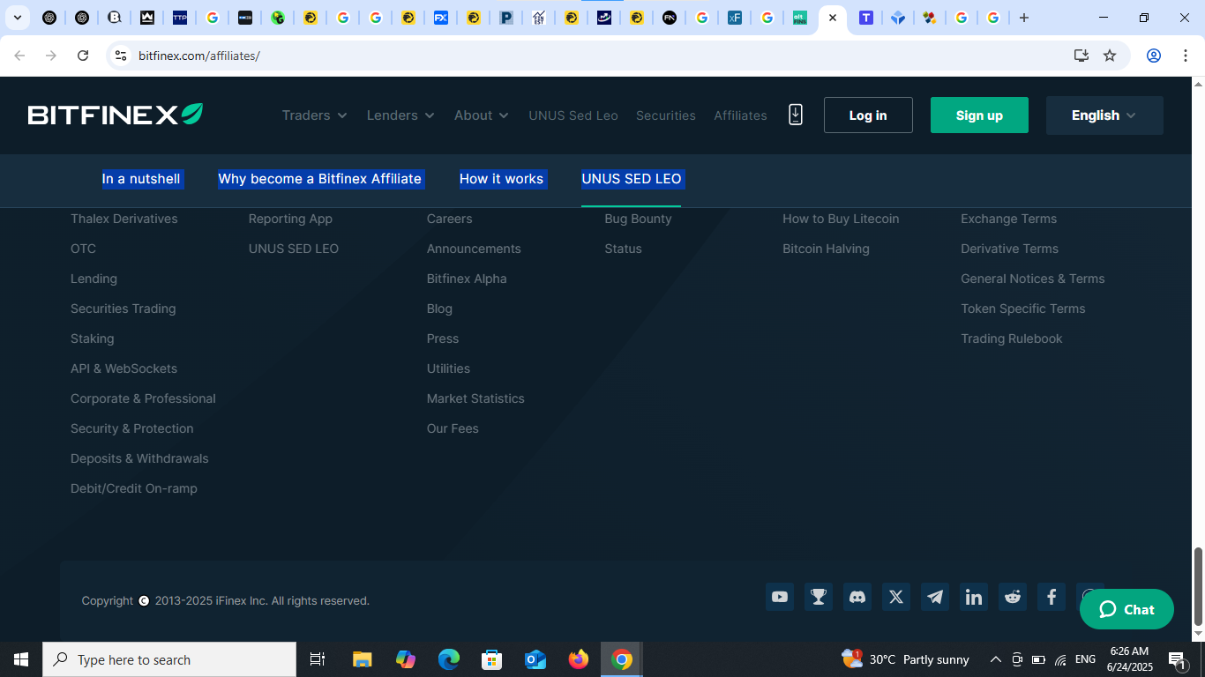
Task: Open the English language dropdown
Action: [1104, 115]
